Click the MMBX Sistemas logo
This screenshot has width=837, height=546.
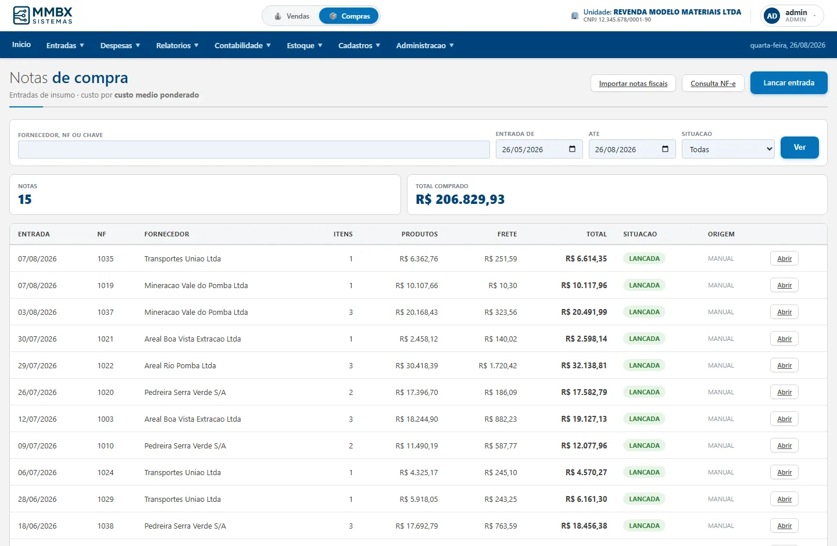43,16
